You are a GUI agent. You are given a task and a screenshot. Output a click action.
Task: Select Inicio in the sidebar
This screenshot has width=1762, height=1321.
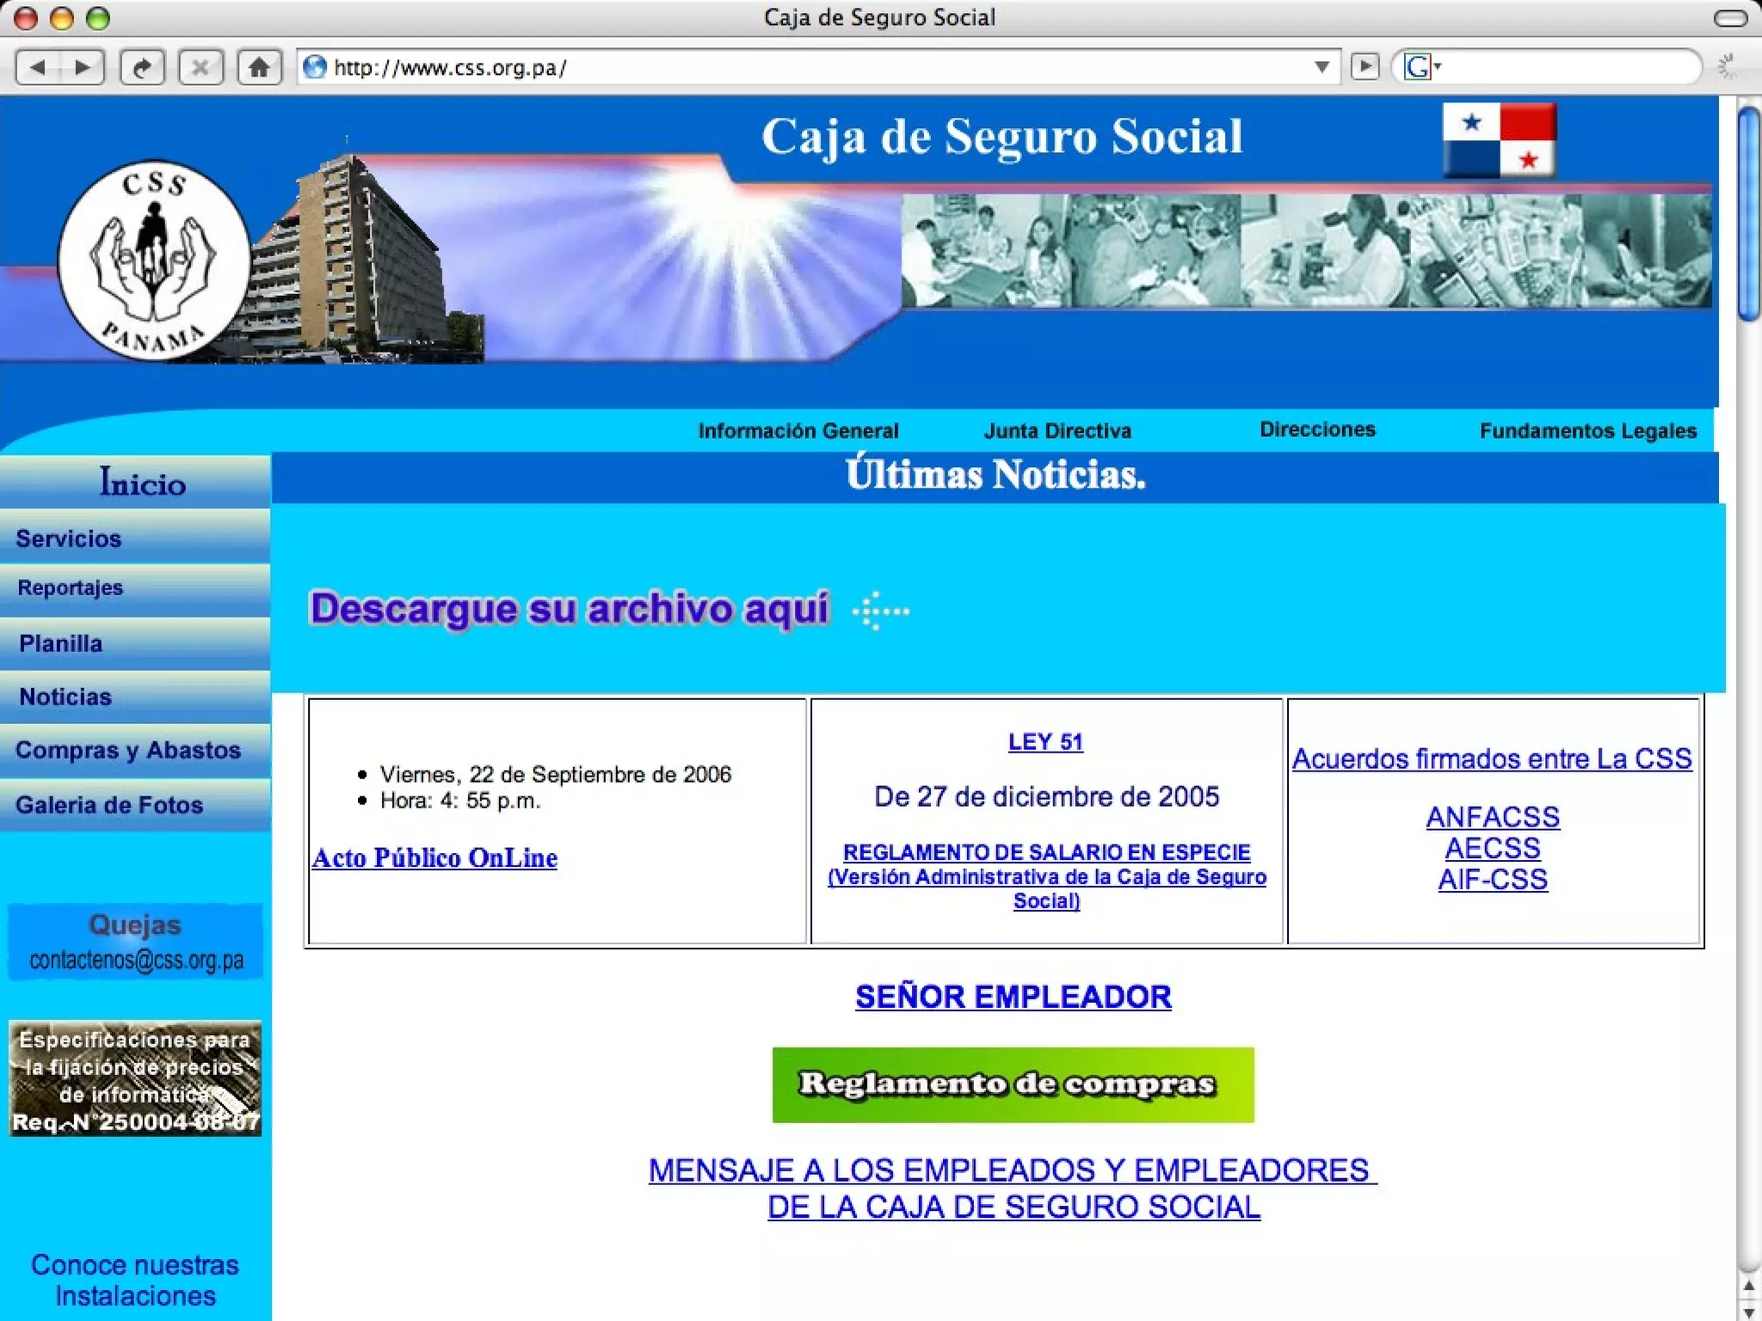tap(135, 482)
